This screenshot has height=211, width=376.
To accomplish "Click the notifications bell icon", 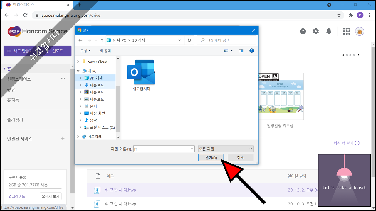I will coord(329,31).
